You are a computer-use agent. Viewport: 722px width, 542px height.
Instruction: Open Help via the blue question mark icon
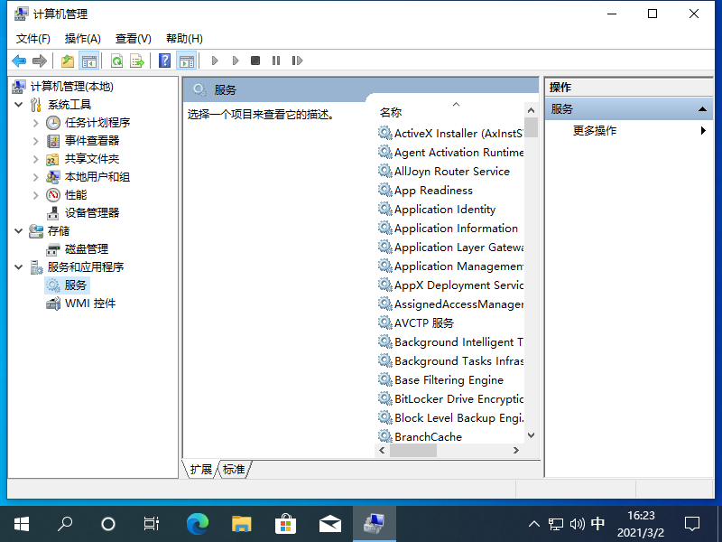164,61
